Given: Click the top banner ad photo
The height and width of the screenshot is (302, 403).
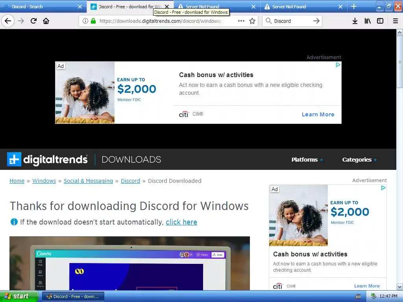Looking at the screenshot, I should pyautogui.click(x=85, y=92).
